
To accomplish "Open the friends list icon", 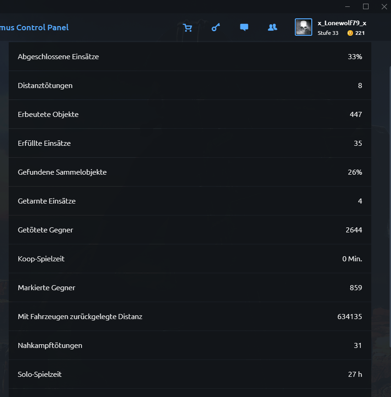I will [272, 28].
